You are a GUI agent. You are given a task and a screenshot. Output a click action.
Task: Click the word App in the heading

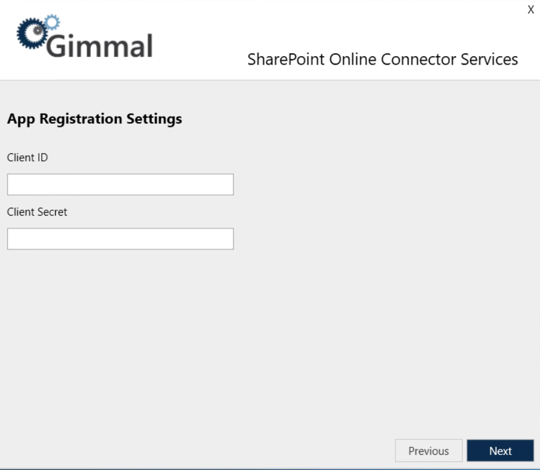[21, 119]
